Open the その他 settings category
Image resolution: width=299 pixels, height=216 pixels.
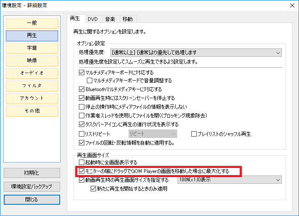click(x=32, y=111)
